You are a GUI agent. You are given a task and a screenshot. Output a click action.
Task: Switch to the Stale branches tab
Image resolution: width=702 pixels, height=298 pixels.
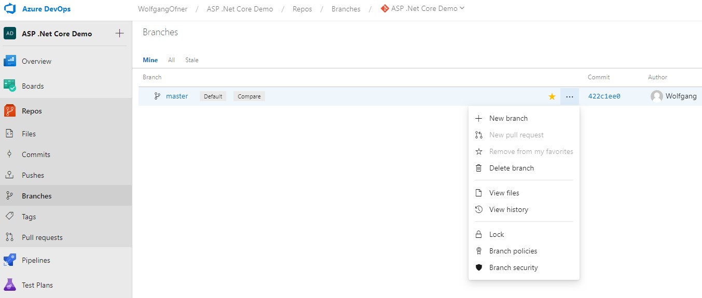point(192,60)
